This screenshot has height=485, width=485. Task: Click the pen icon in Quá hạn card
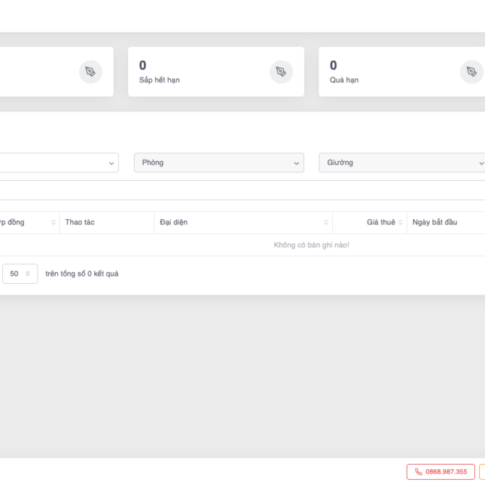point(471,72)
